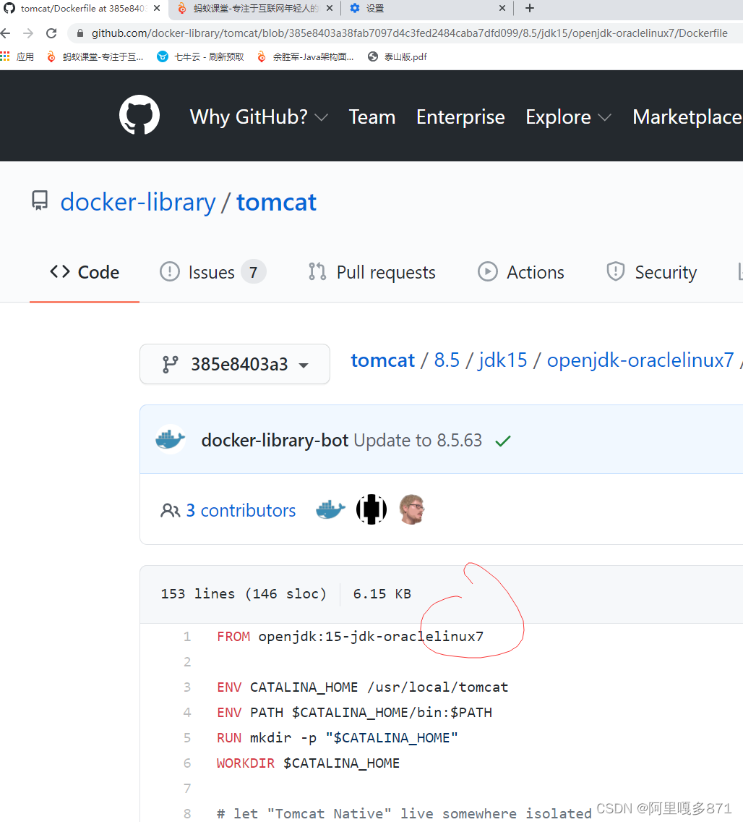Open the 余胜军-Java架构面 bookmark
The image size is (743, 822).
(x=306, y=56)
